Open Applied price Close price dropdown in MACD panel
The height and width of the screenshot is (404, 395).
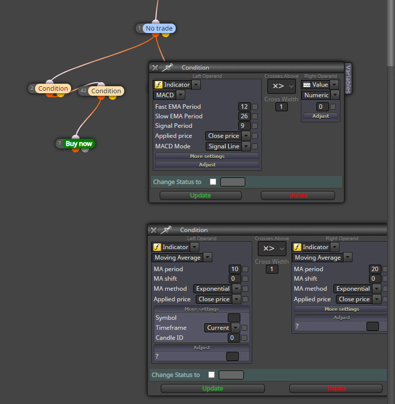point(246,136)
